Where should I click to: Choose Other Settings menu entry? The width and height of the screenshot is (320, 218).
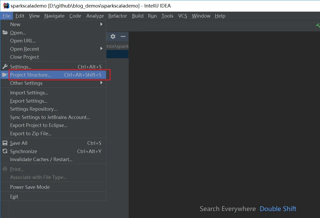point(53,83)
